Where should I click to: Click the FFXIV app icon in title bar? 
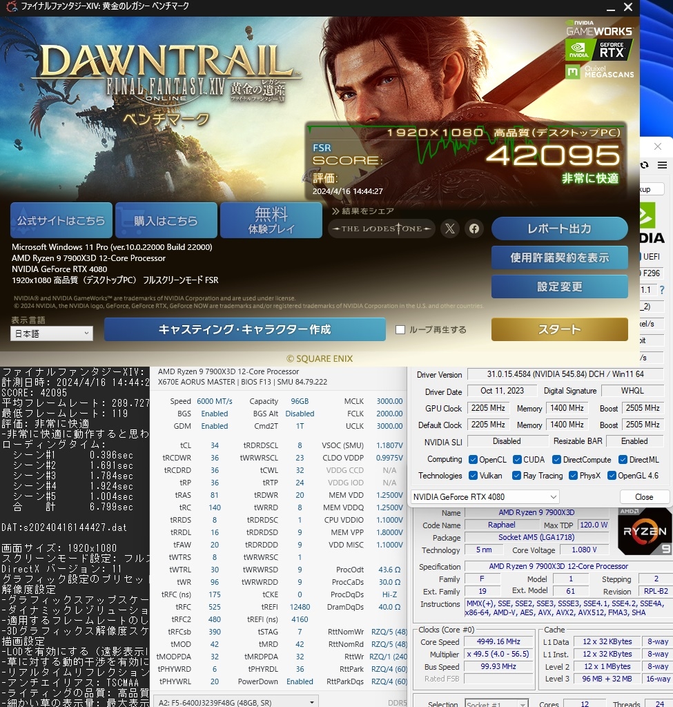pyautogui.click(x=11, y=7)
